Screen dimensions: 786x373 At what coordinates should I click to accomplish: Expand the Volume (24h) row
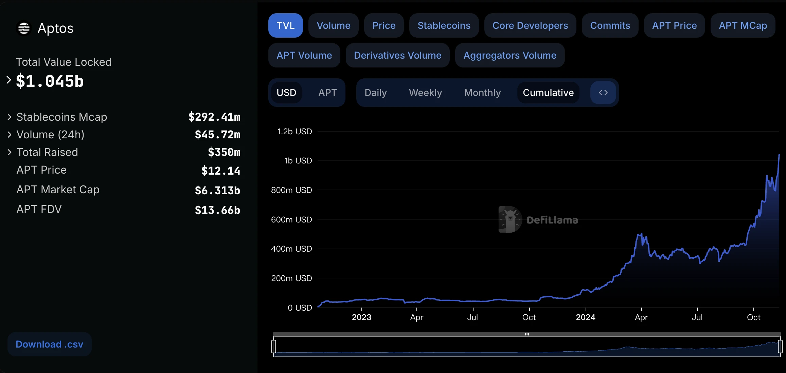tap(10, 135)
